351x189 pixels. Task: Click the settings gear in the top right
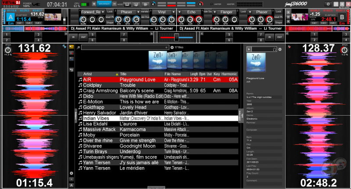[328, 4]
